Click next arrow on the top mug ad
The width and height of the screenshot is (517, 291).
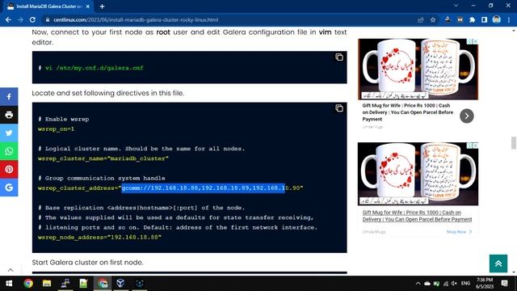(467, 116)
